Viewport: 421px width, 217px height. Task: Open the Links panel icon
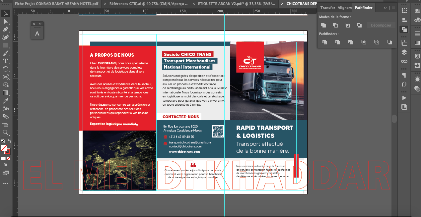tap(404, 61)
